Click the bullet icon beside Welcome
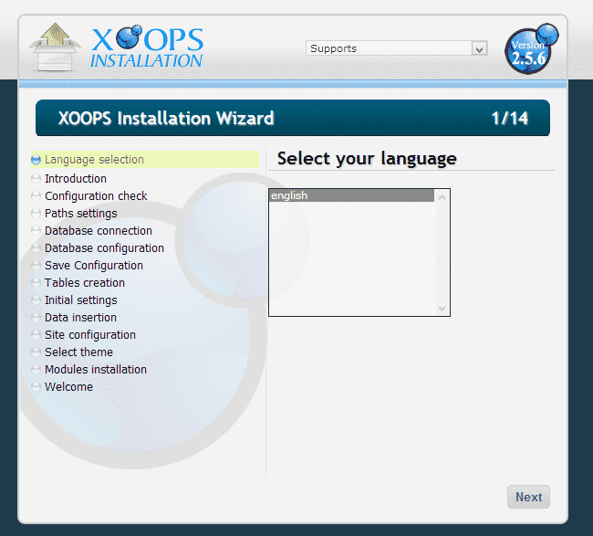Image resolution: width=593 pixels, height=536 pixels. pyautogui.click(x=36, y=387)
